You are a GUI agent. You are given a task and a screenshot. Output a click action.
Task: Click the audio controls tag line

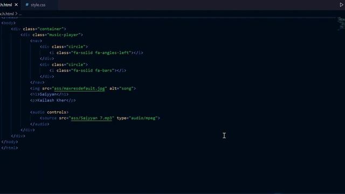[x=49, y=112]
